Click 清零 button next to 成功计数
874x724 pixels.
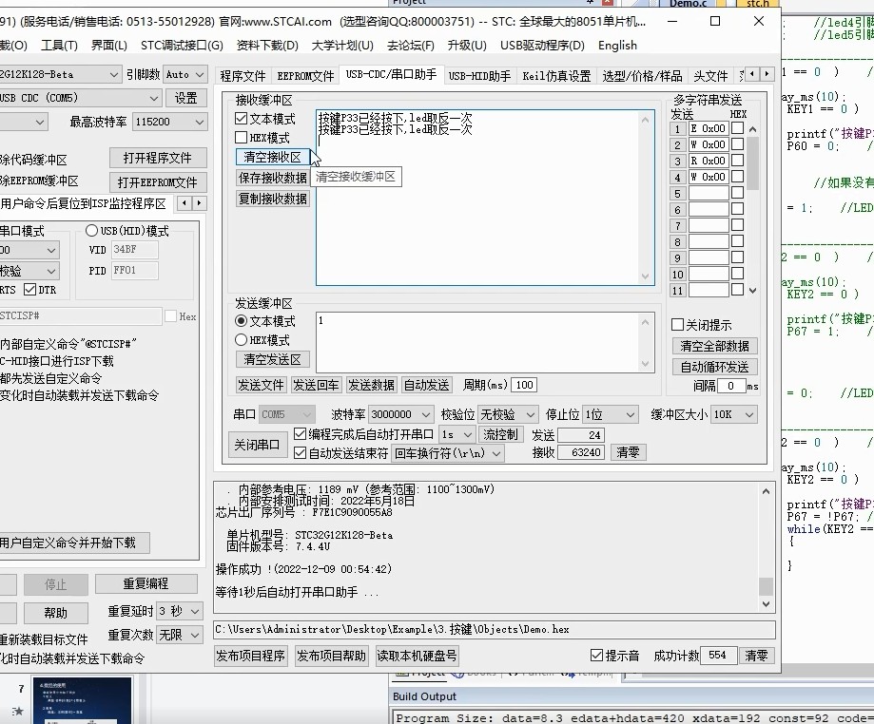[x=756, y=656]
